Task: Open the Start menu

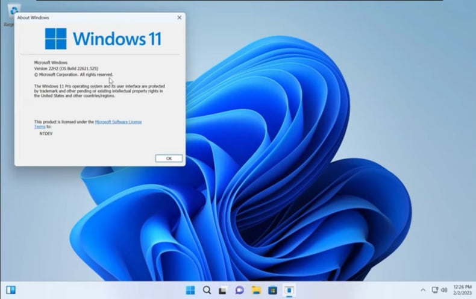Action: (x=190, y=290)
